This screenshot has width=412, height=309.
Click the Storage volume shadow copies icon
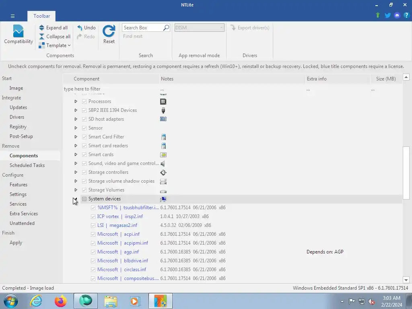(x=163, y=181)
